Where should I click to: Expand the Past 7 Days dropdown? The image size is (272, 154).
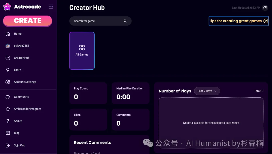207,91
